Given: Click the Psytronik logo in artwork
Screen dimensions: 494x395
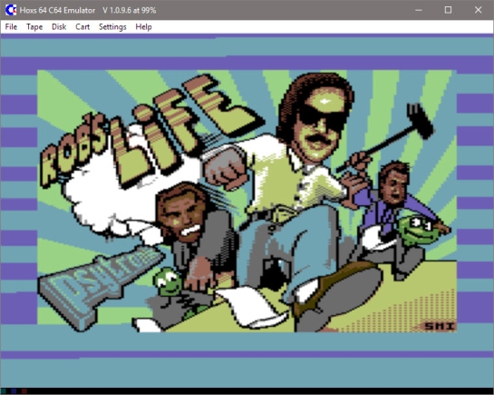Looking at the screenshot, I should click(x=101, y=287).
